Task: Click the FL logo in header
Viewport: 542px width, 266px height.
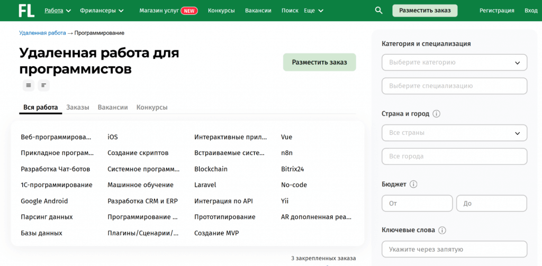Action: click(x=26, y=11)
